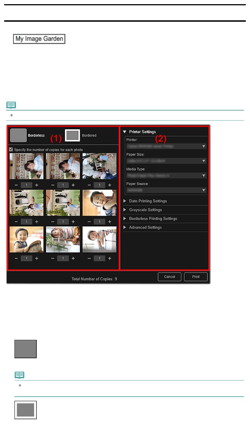This screenshot has width=250, height=437.
Task: Toggle Specify the number of copies checkbox
Action: 11,149
